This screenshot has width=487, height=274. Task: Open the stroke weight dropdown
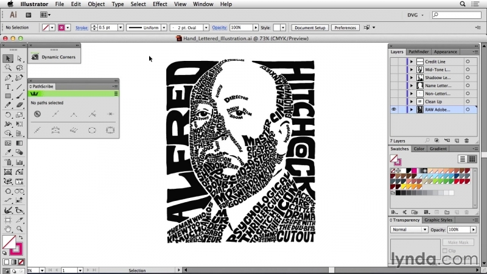click(120, 27)
